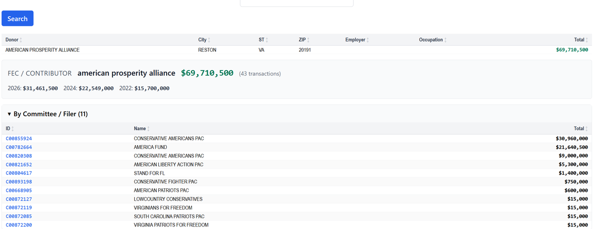This screenshot has height=229, width=597.
Task: Click the SOUTH CAROLINA PATRIOTS PAC name
Action: coord(169,217)
